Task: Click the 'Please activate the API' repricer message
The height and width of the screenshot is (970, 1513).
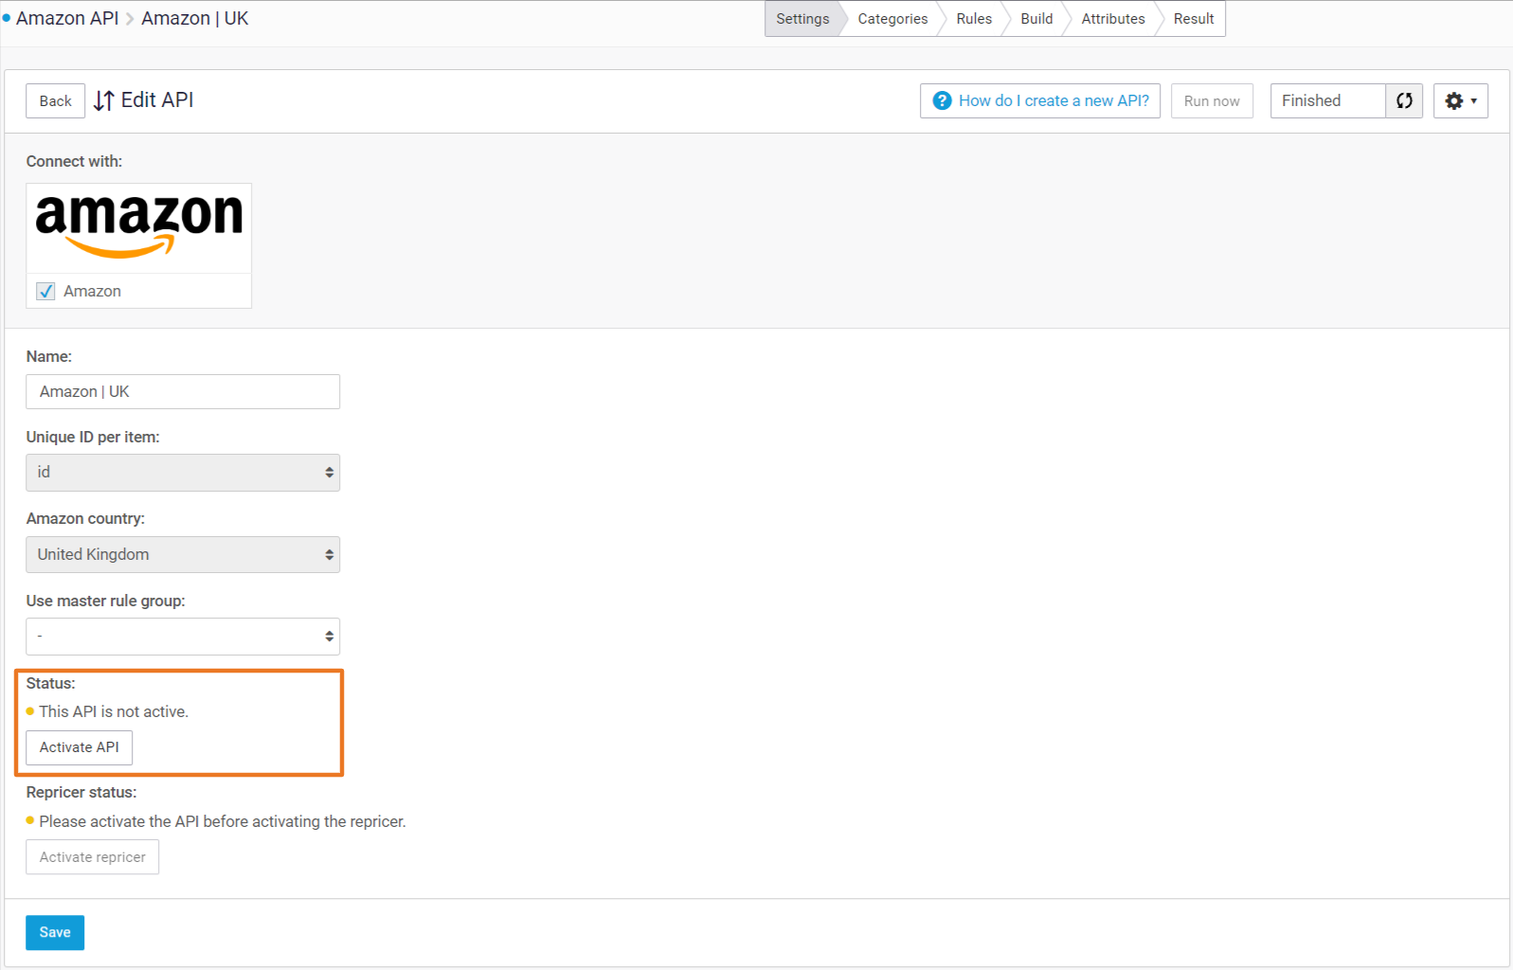Action: click(223, 821)
